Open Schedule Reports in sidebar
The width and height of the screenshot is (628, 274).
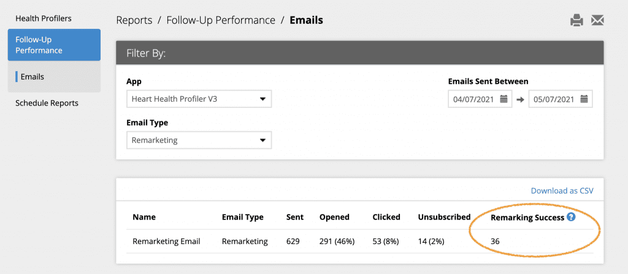[x=47, y=103]
